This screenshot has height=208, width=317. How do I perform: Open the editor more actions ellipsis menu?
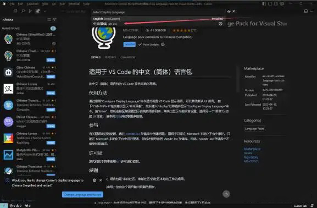click(x=312, y=12)
